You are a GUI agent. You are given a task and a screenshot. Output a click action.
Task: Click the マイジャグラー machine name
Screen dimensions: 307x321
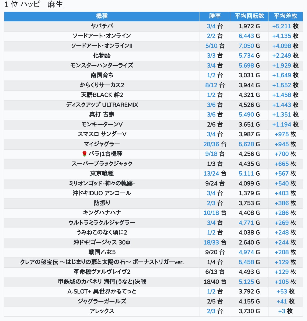(102, 144)
